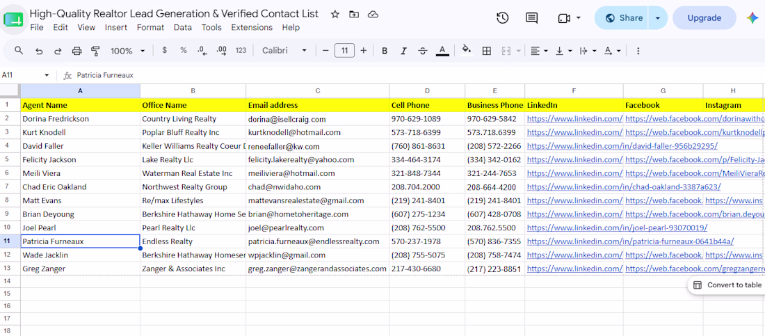Screen dimensions: 765x336
Task: Open Joel Pearl's LinkedIn link
Action: point(617,227)
